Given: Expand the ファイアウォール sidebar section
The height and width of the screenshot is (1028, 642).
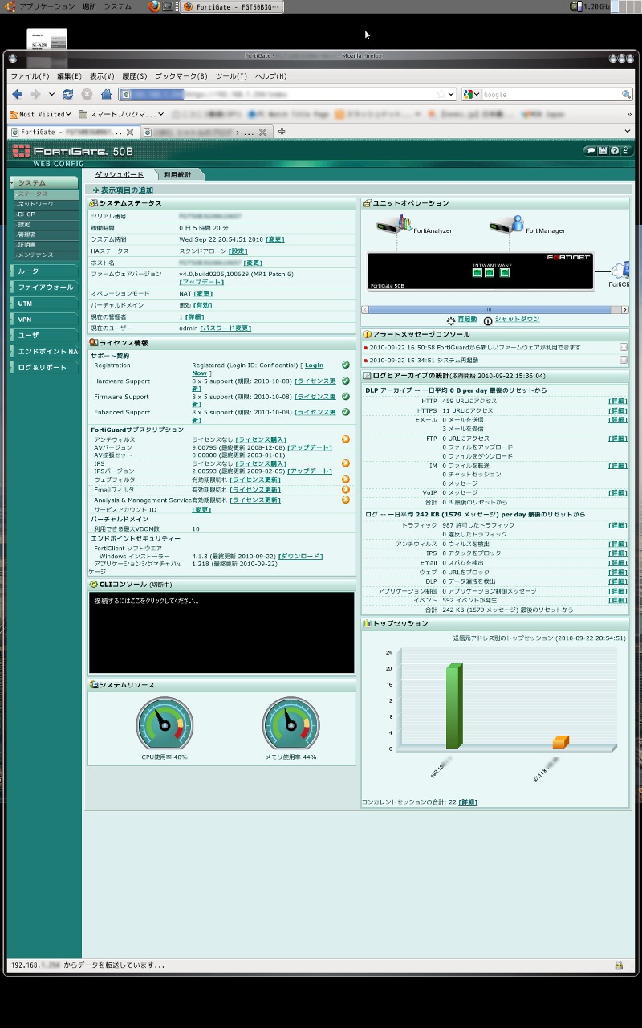Looking at the screenshot, I should [45, 287].
